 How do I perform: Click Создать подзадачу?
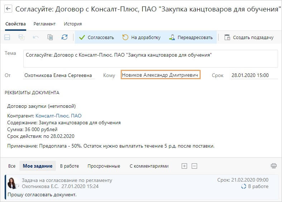[x=249, y=37]
